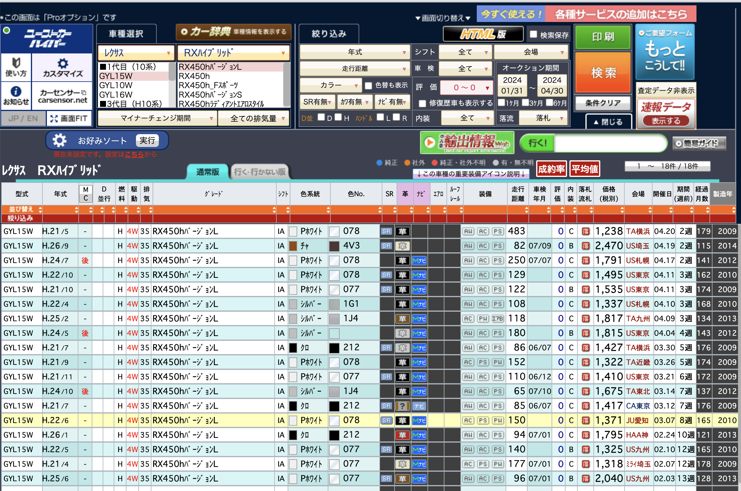The width and height of the screenshot is (741, 491).
Task: Click the brown チャ color swatch
Action: point(293,246)
